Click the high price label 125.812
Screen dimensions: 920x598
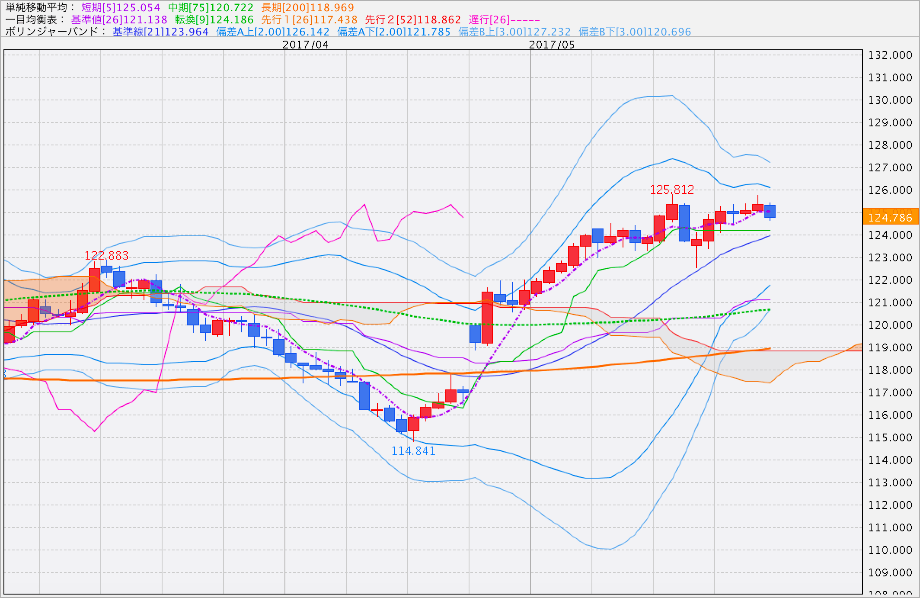672,190
